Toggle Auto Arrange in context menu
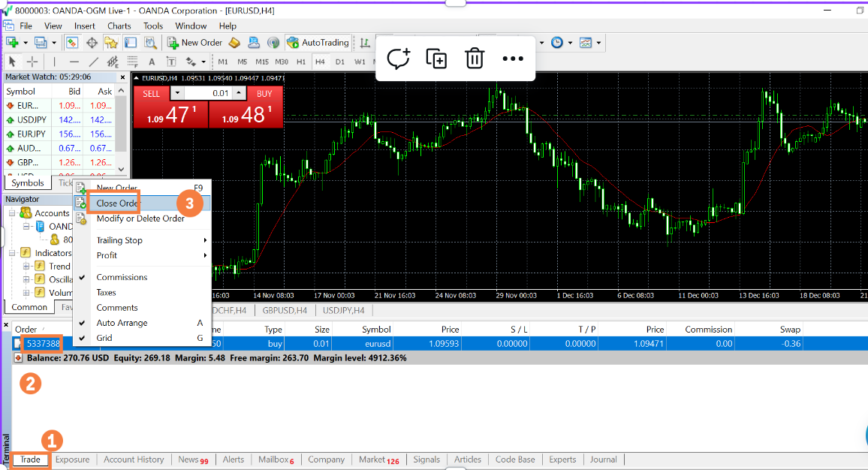The width and height of the screenshot is (868, 470). point(122,323)
